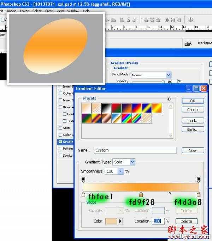The width and height of the screenshot is (212, 241).
Task: Select the left opacity stop above gradient bar
Action: (x=83, y=180)
